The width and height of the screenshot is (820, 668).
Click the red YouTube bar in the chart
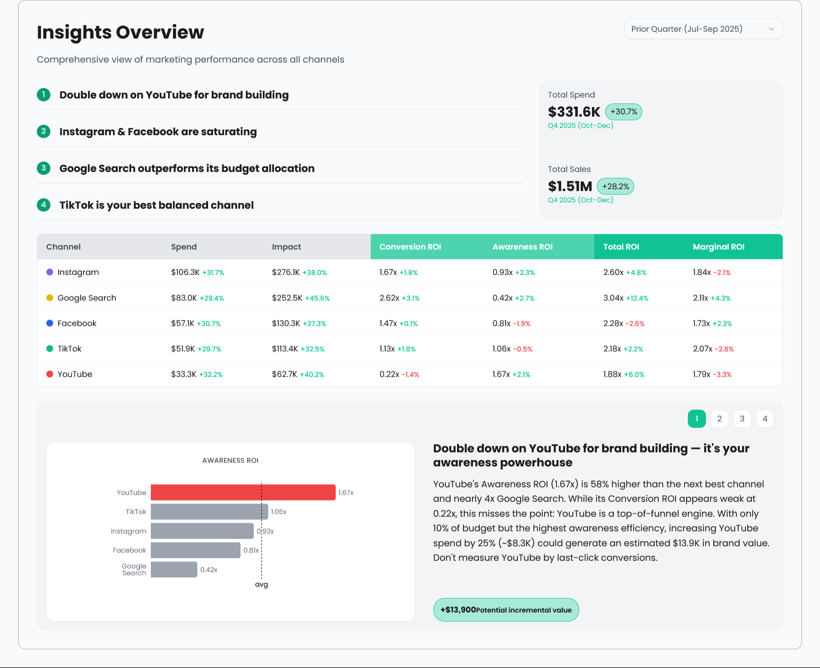point(242,492)
